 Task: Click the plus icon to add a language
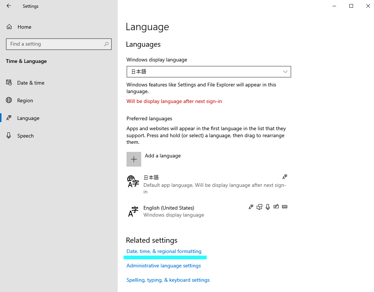point(134,159)
